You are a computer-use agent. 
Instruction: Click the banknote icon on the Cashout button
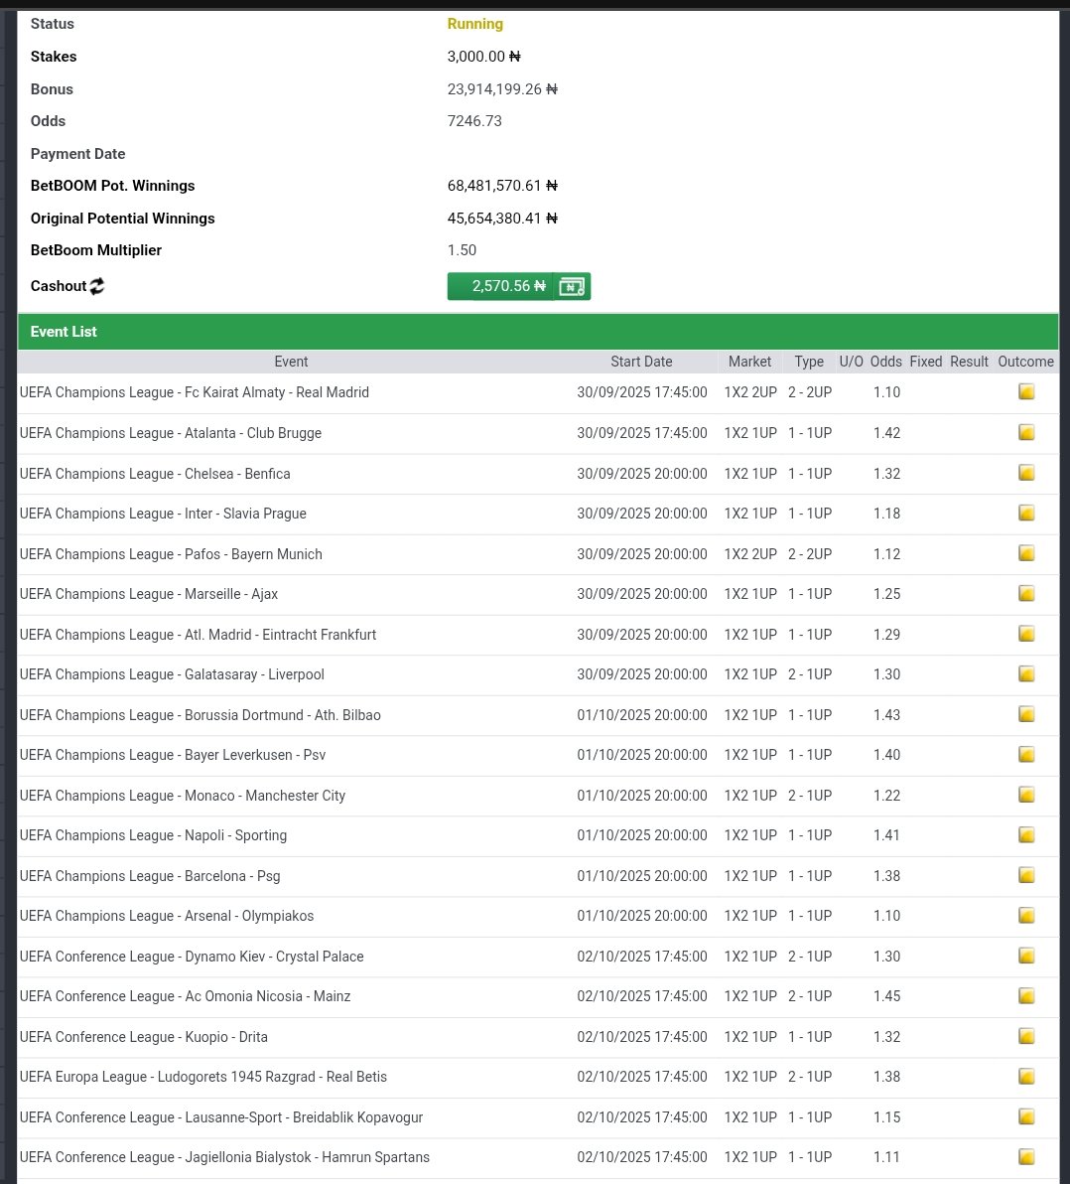click(x=571, y=286)
